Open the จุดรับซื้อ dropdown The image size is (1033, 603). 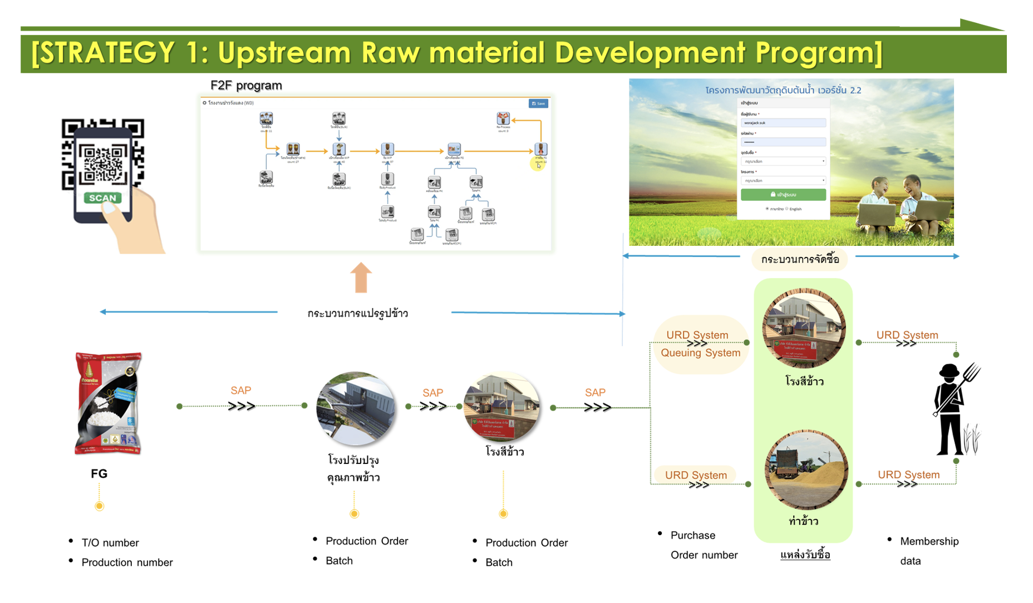[x=783, y=161]
